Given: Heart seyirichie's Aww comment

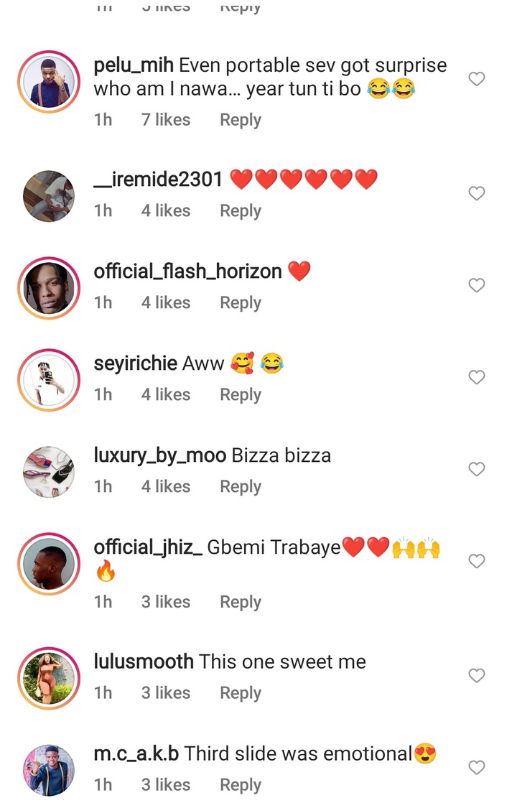Looking at the screenshot, I should tap(477, 377).
